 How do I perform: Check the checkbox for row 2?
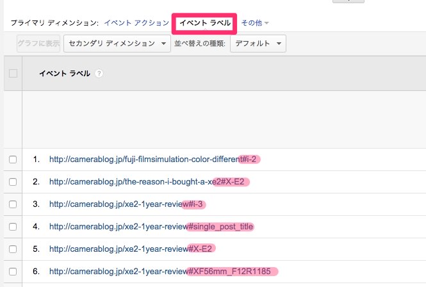tap(13, 182)
